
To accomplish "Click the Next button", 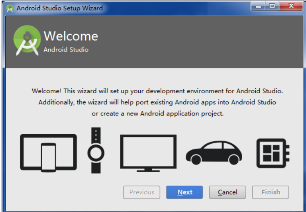I will (x=184, y=192).
